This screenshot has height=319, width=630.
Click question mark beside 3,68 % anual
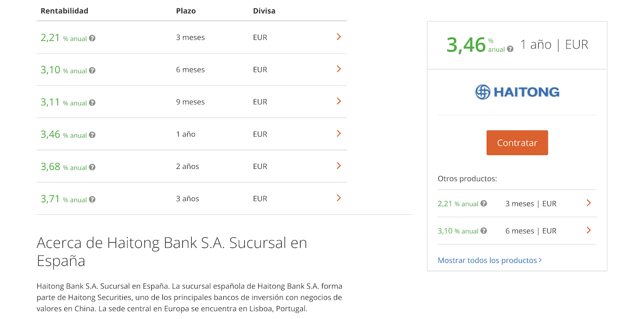(x=92, y=167)
